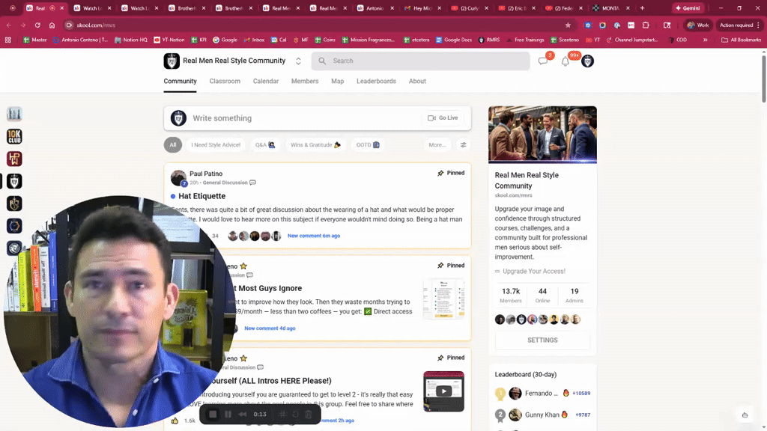Click the Real Men Real Style community logo
This screenshot has width=767, height=431.
[172, 61]
